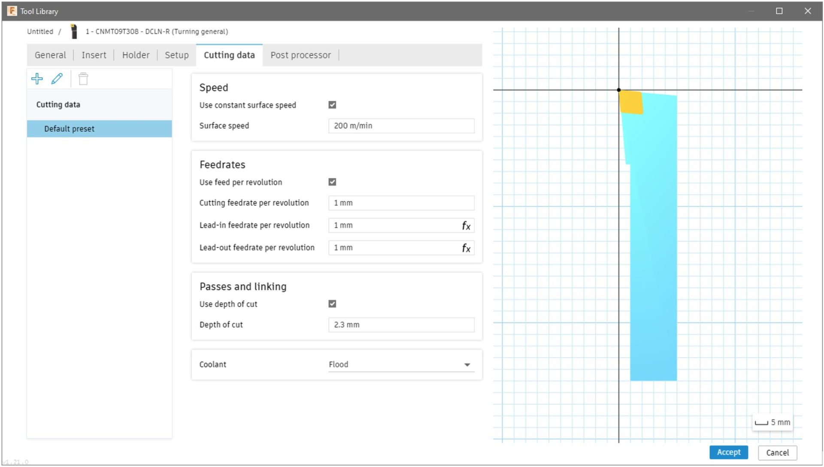
Task: Click the pencil edit preset icon
Action: pos(57,79)
